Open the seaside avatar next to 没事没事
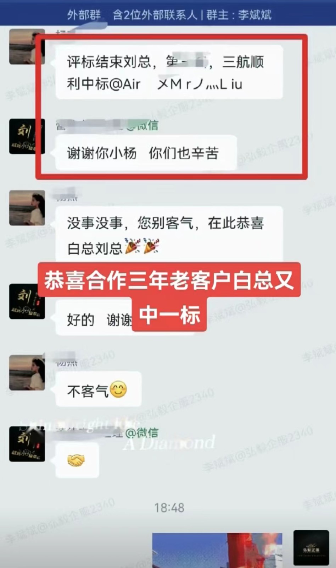336x568 pixels. pyautogui.click(x=27, y=208)
